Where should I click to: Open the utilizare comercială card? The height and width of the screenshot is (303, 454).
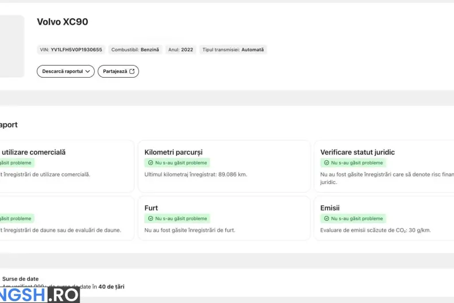click(67, 166)
